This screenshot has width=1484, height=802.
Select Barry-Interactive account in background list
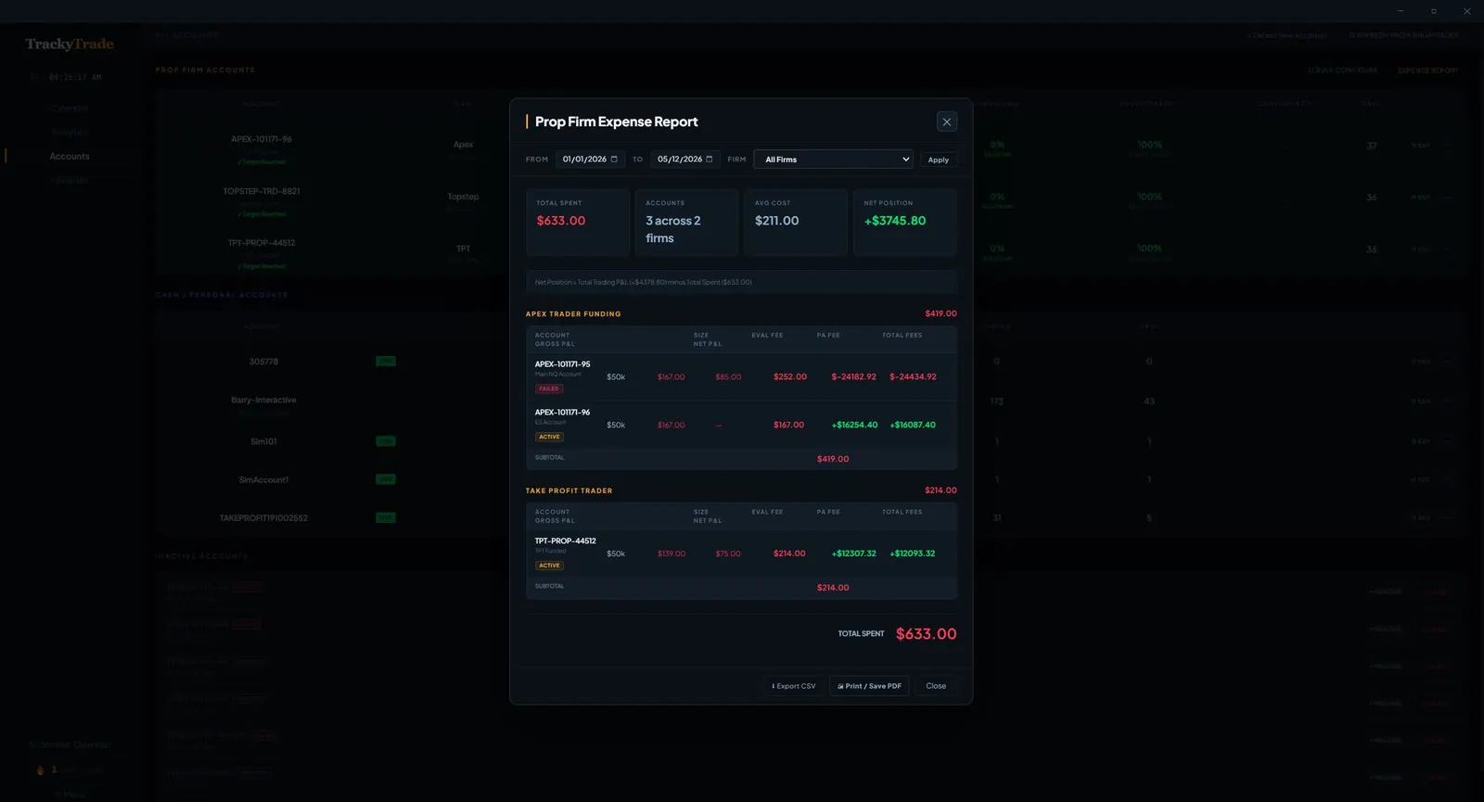pos(263,401)
